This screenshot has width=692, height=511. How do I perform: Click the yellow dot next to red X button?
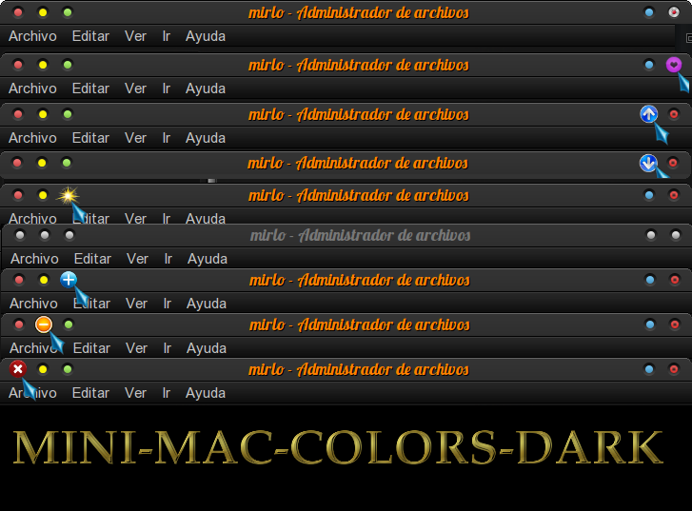click(x=43, y=369)
